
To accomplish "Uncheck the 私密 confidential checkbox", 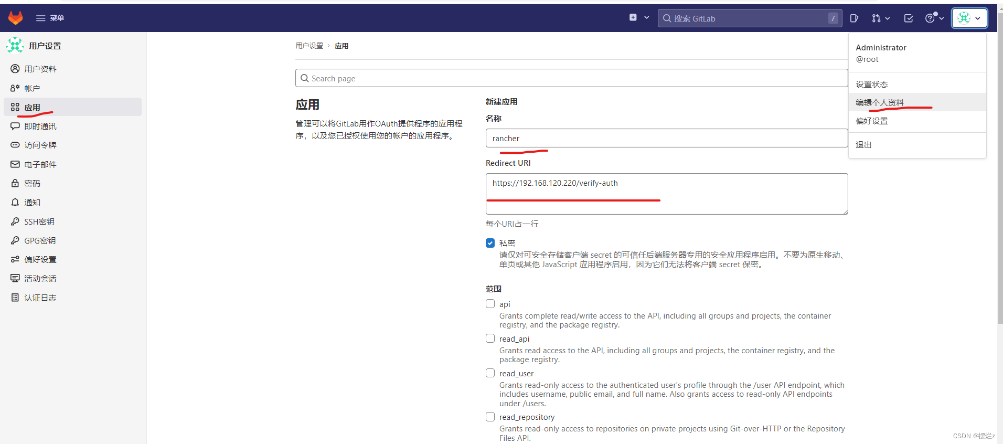I will click(490, 243).
